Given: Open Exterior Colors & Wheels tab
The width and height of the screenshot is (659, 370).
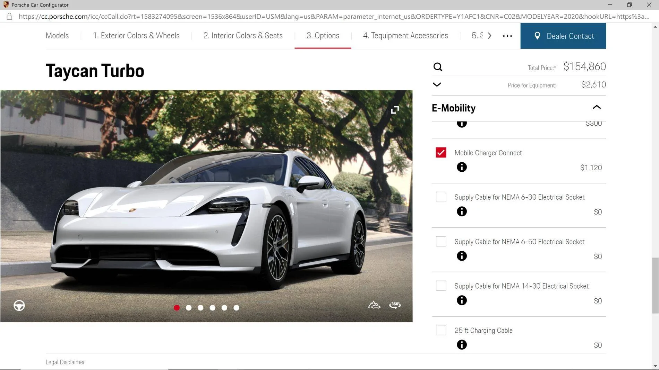Looking at the screenshot, I should click(x=136, y=36).
